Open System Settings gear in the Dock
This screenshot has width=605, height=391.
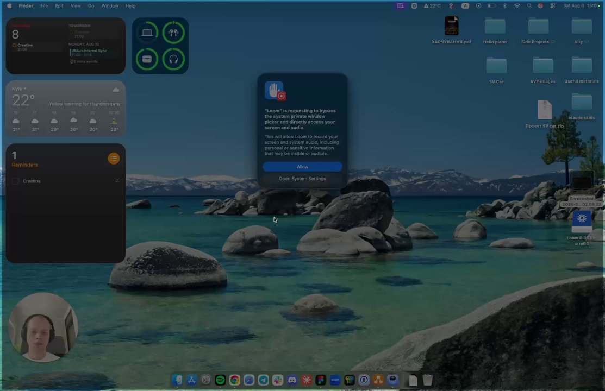click(x=205, y=380)
